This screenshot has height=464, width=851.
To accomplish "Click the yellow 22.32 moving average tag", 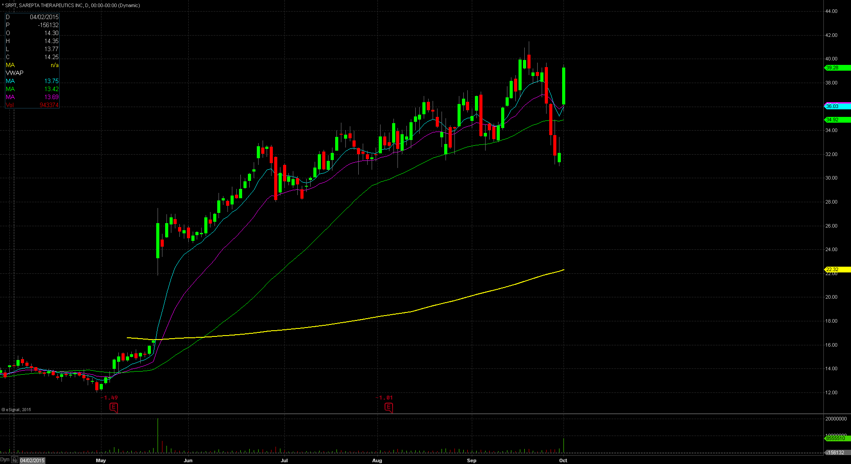I will [837, 269].
